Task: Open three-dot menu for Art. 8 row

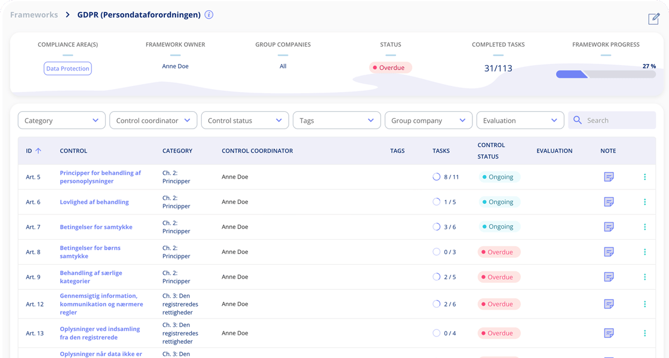Action: [x=645, y=252]
